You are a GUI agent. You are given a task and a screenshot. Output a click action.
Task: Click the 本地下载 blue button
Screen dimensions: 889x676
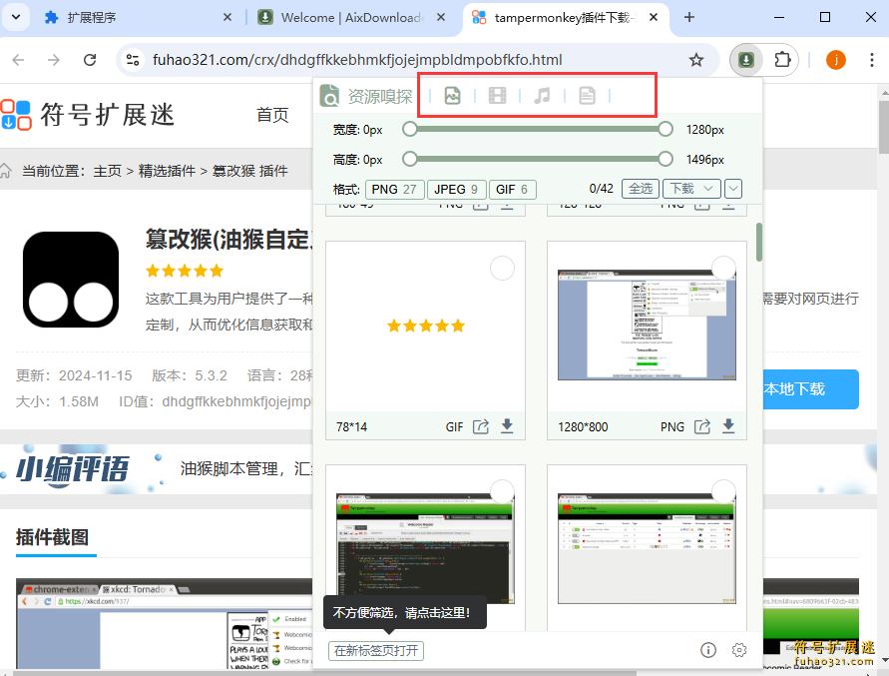click(811, 389)
